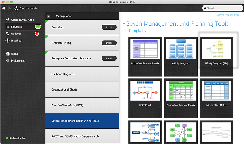Open the Updates section
This screenshot has width=244, height=144.
point(16,34)
